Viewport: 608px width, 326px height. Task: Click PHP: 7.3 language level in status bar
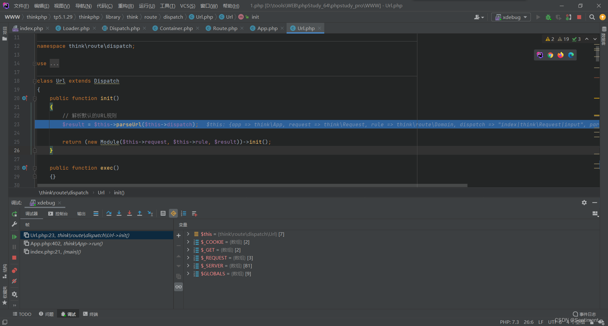click(x=509, y=322)
